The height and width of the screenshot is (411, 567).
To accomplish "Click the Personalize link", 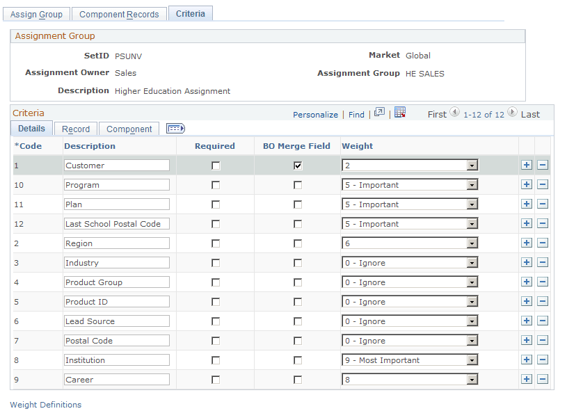I will [315, 114].
